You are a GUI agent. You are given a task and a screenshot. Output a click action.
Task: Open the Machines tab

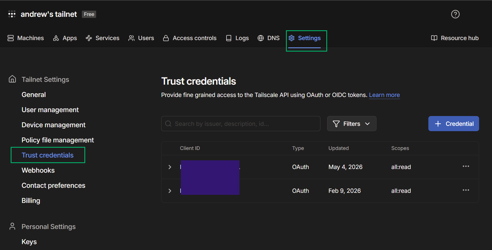[x=26, y=38]
